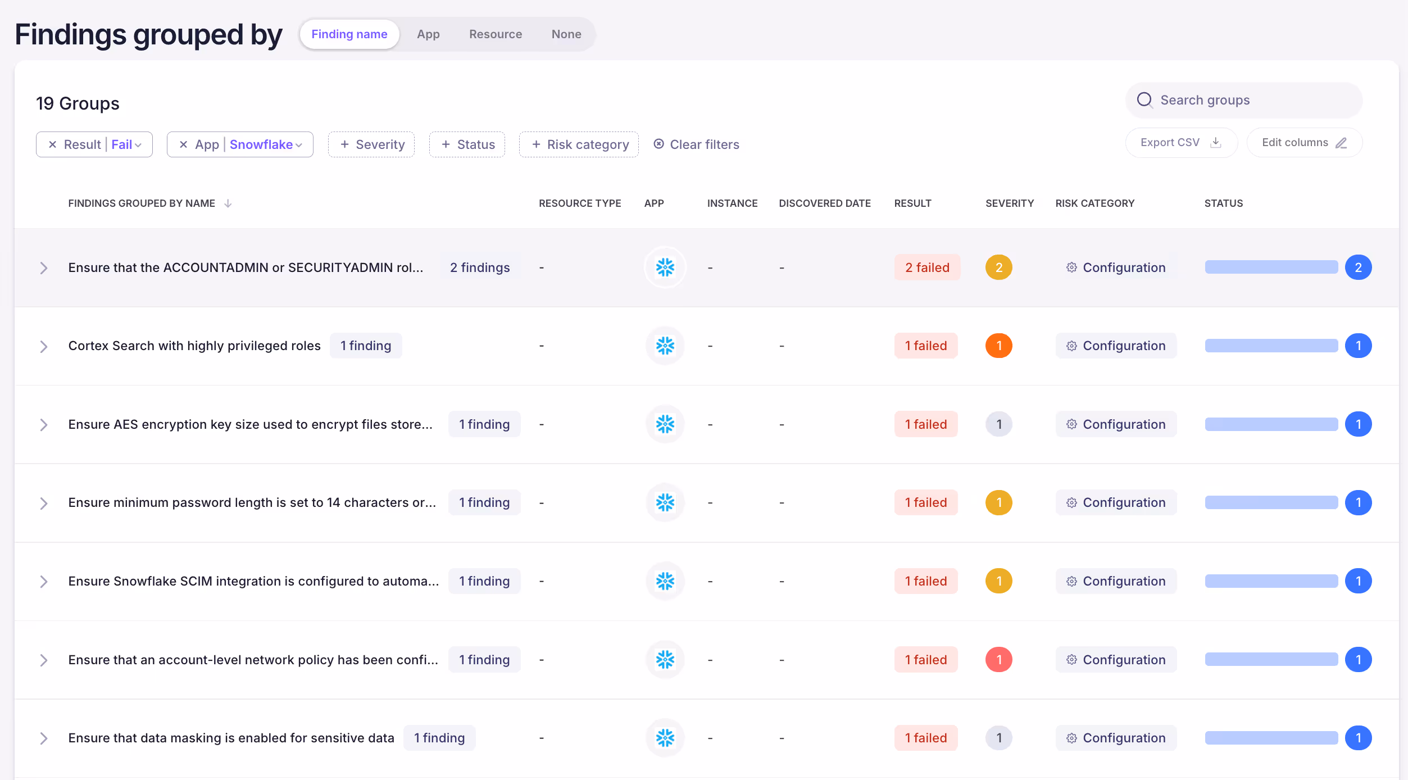
Task: Click blue status count 2 in ACCOUNTADMIN row
Action: (1359, 267)
